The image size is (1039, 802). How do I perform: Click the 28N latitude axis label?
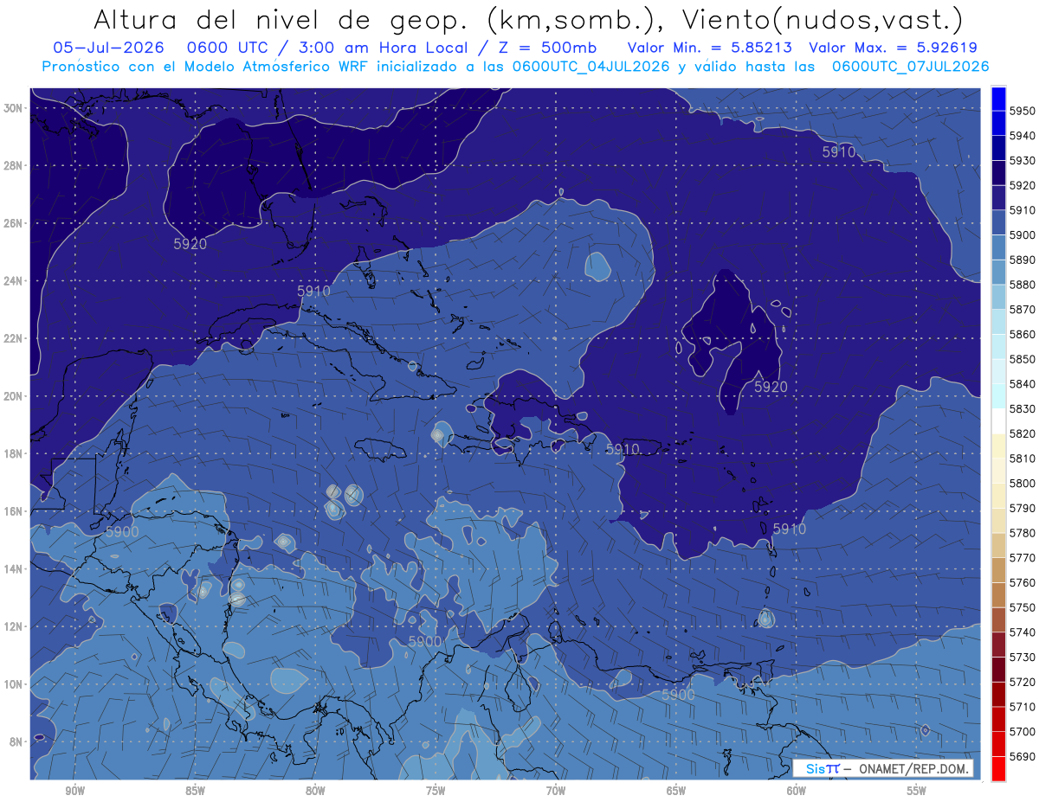click(13, 165)
